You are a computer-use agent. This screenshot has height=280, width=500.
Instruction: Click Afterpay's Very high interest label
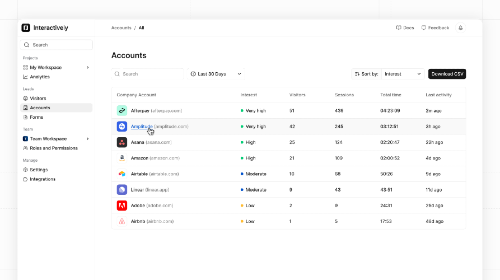256,111
